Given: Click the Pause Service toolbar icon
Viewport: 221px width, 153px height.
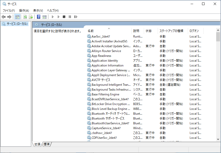Looking at the screenshot, I should [70, 17].
